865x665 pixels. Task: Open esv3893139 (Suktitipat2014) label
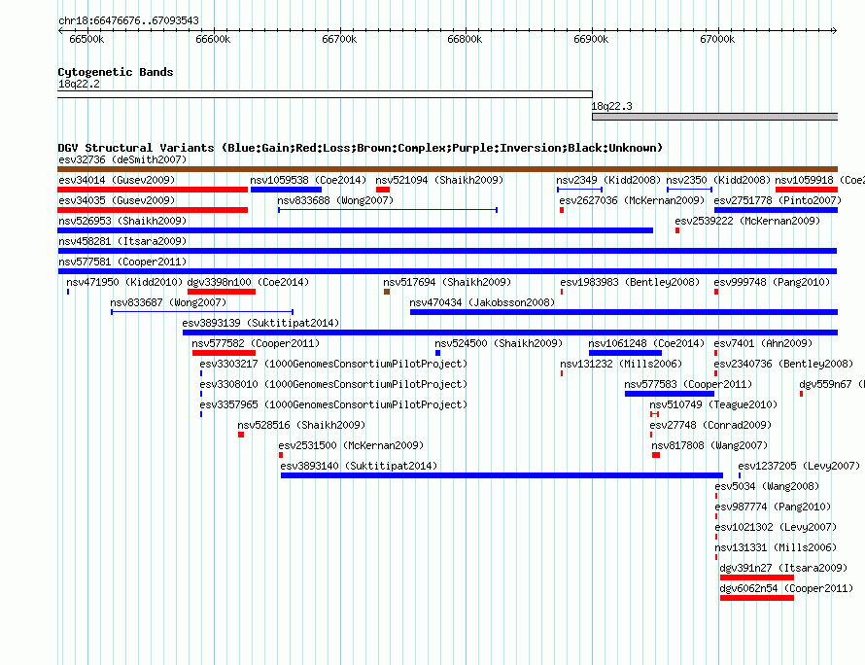[260, 323]
